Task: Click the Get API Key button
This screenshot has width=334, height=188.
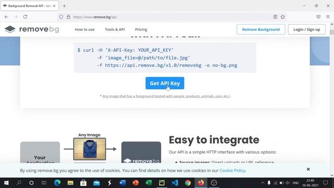Action: coord(165,83)
